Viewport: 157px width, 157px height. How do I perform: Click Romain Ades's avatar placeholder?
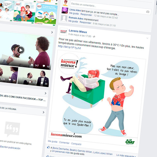point(64,18)
